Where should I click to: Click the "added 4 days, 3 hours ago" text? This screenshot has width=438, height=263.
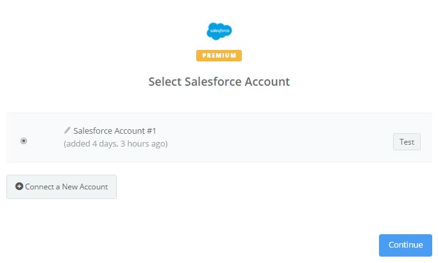point(115,144)
